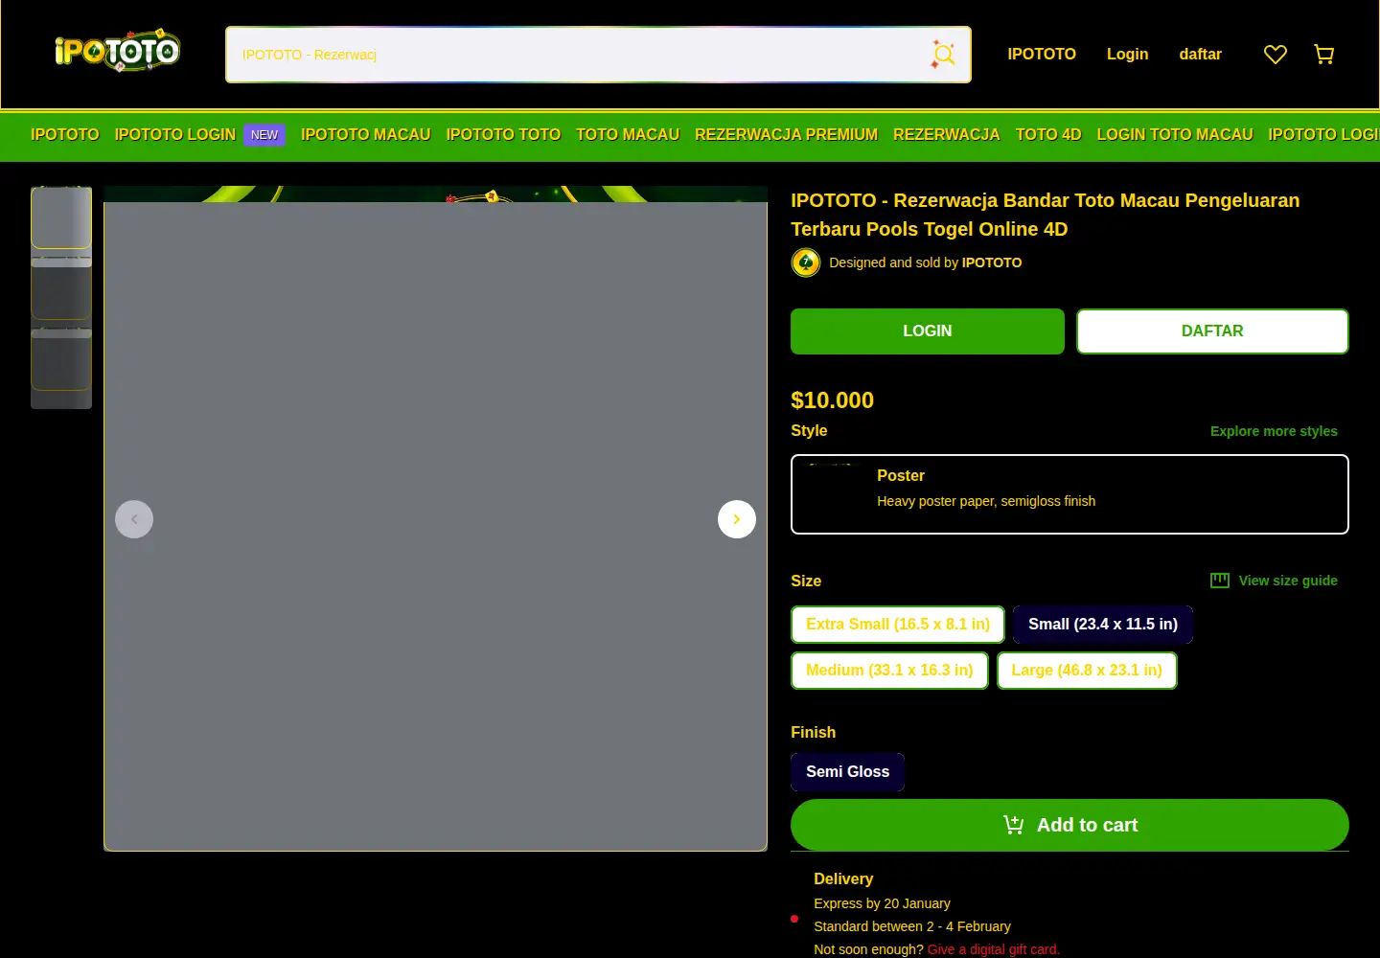Open IPOTOTO LOGIN NEW menu item
The width and height of the screenshot is (1380, 958).
coord(199,135)
